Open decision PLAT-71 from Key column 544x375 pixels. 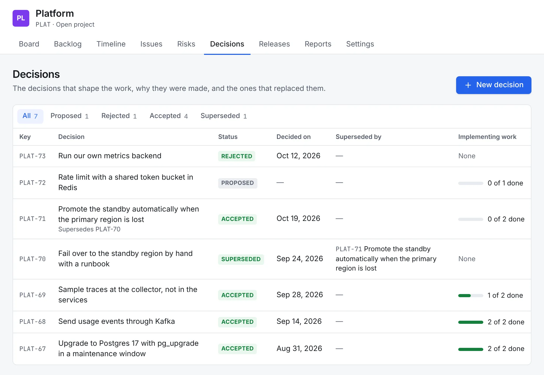(x=32, y=219)
